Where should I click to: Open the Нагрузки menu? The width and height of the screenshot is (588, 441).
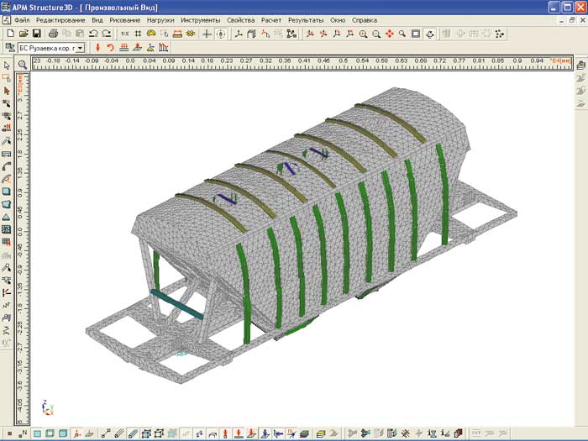160,19
